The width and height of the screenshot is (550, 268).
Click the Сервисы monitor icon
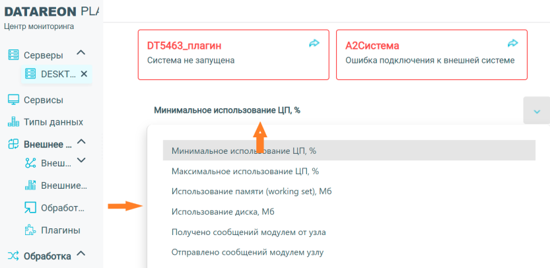coord(13,100)
